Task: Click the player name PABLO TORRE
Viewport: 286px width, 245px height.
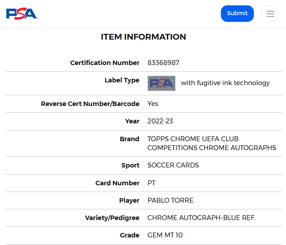Action: click(x=170, y=200)
